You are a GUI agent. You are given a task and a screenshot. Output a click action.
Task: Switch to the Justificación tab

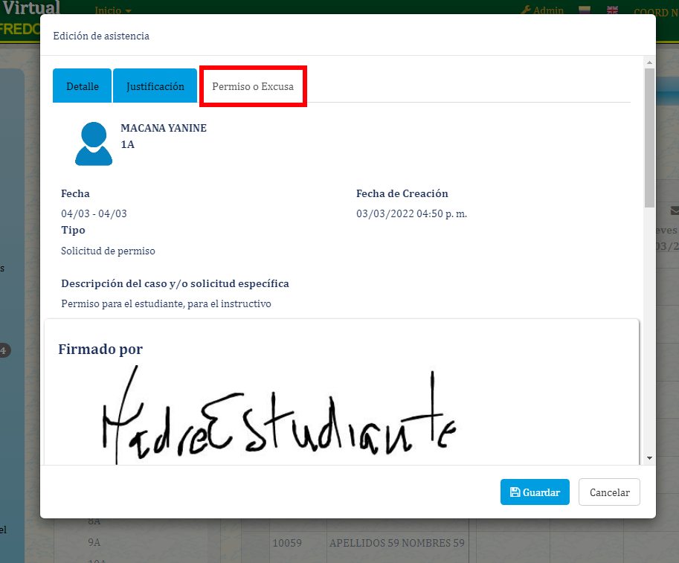point(155,86)
